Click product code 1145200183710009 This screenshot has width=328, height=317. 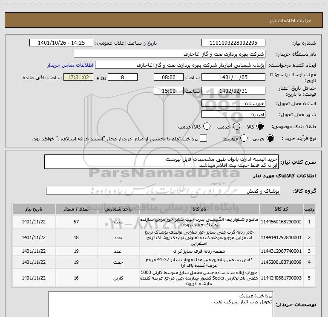pyautogui.click(x=281, y=262)
